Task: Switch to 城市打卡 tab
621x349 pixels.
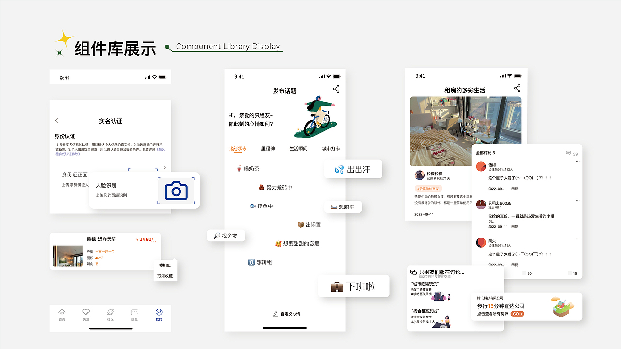Action: pyautogui.click(x=331, y=149)
